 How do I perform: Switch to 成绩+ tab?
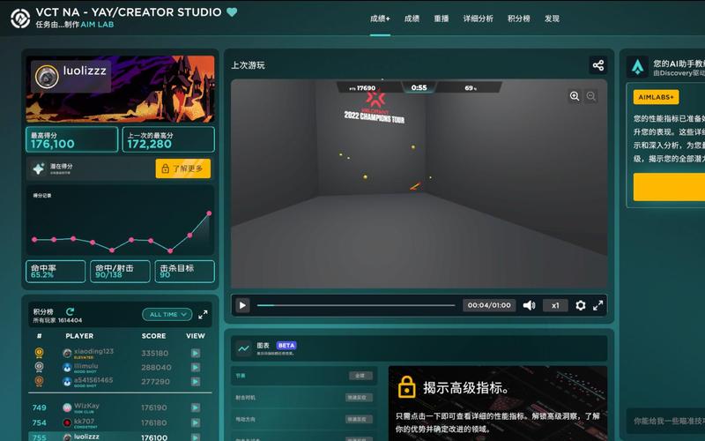click(380, 19)
